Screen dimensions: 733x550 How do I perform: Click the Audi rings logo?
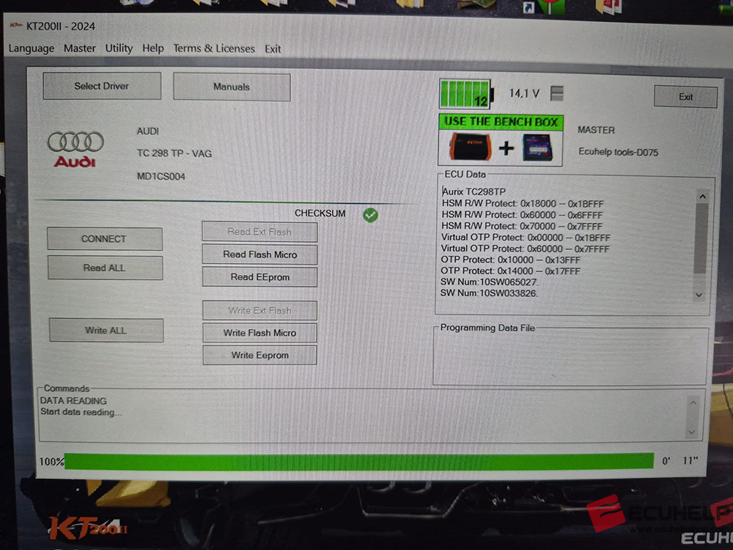pyautogui.click(x=75, y=142)
